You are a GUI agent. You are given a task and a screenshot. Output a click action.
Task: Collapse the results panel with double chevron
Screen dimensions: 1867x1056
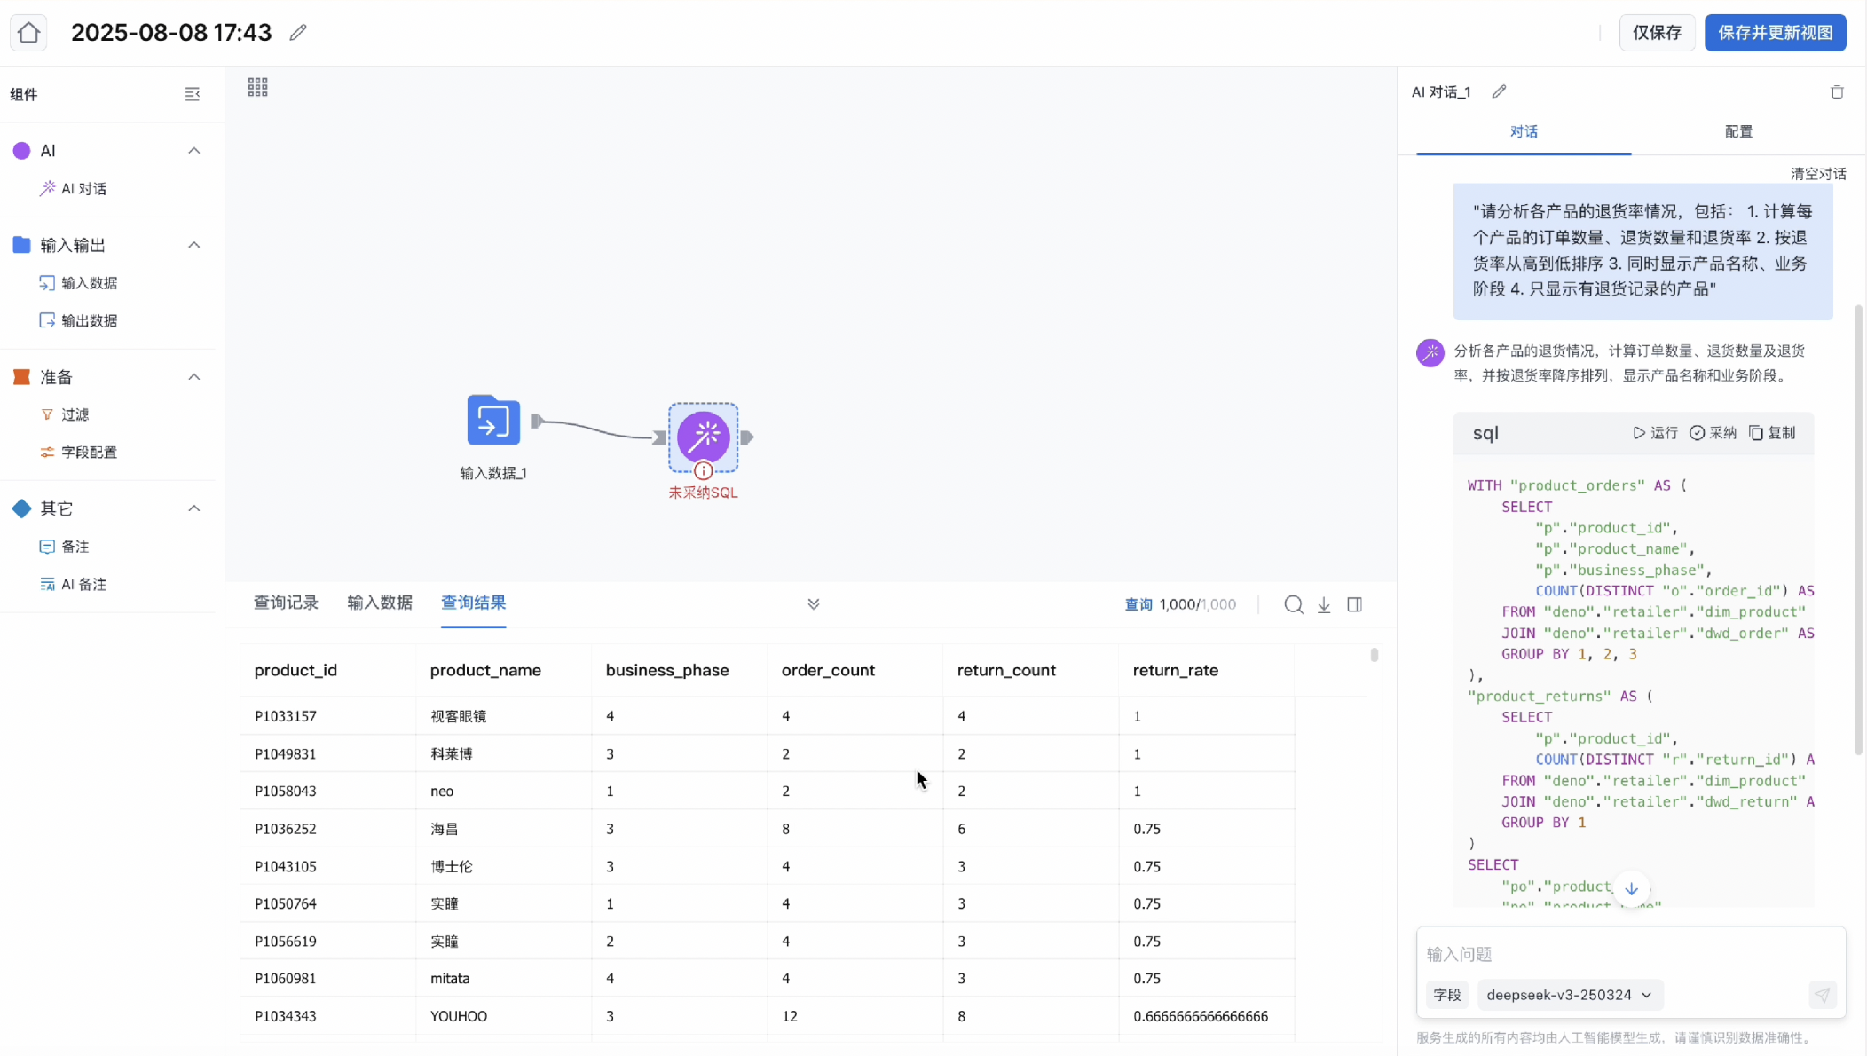click(x=813, y=604)
